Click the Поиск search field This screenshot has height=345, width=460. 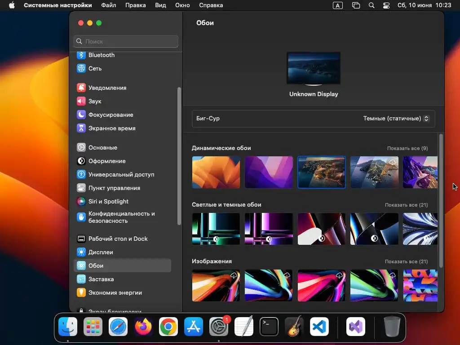tap(126, 41)
